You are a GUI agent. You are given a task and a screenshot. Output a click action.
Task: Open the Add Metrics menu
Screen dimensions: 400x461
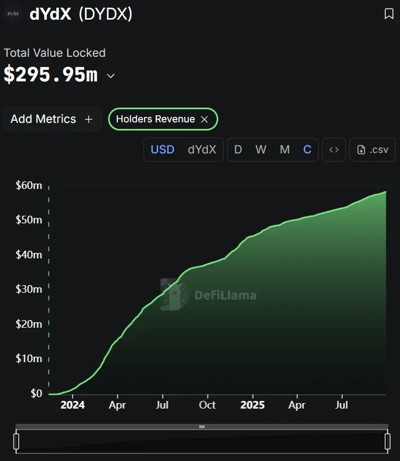[x=52, y=119]
